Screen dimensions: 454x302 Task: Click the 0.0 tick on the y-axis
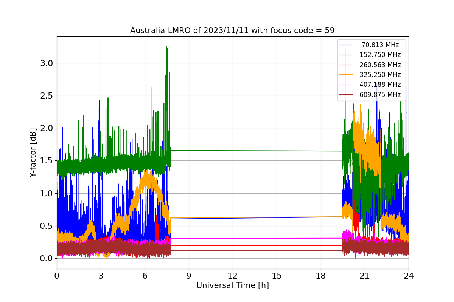[46, 258]
